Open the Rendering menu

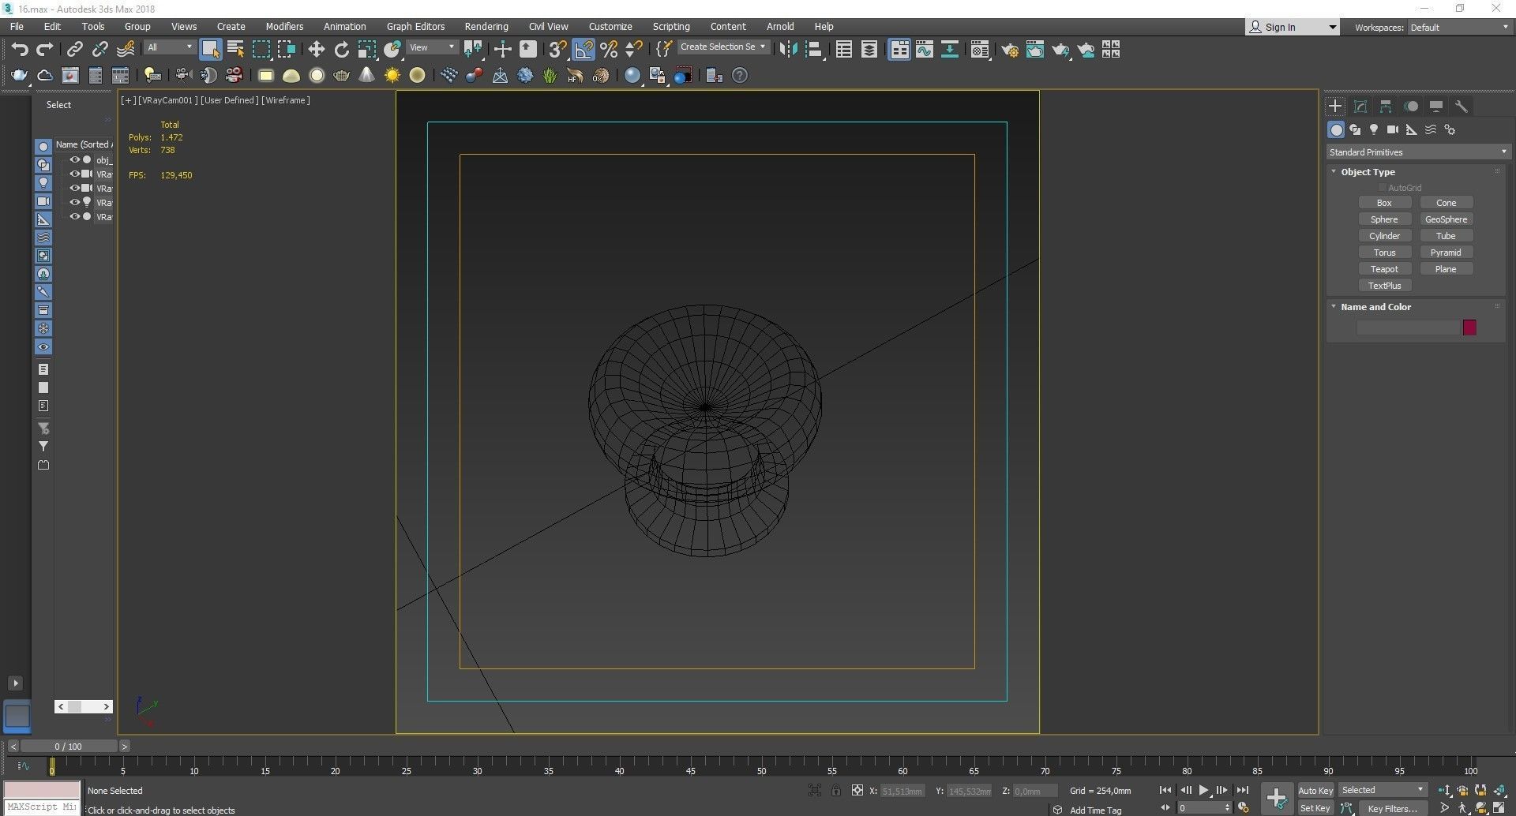pyautogui.click(x=486, y=26)
